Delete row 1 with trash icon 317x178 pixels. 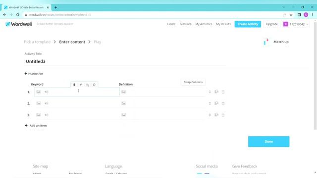point(223,92)
